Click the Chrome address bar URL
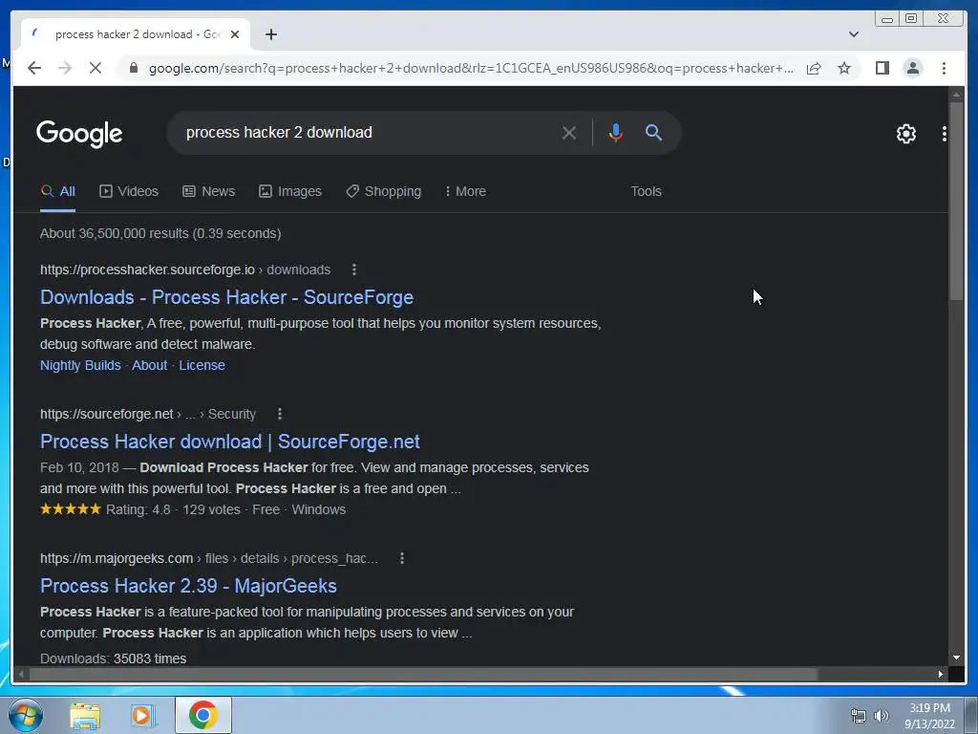 pos(471,68)
